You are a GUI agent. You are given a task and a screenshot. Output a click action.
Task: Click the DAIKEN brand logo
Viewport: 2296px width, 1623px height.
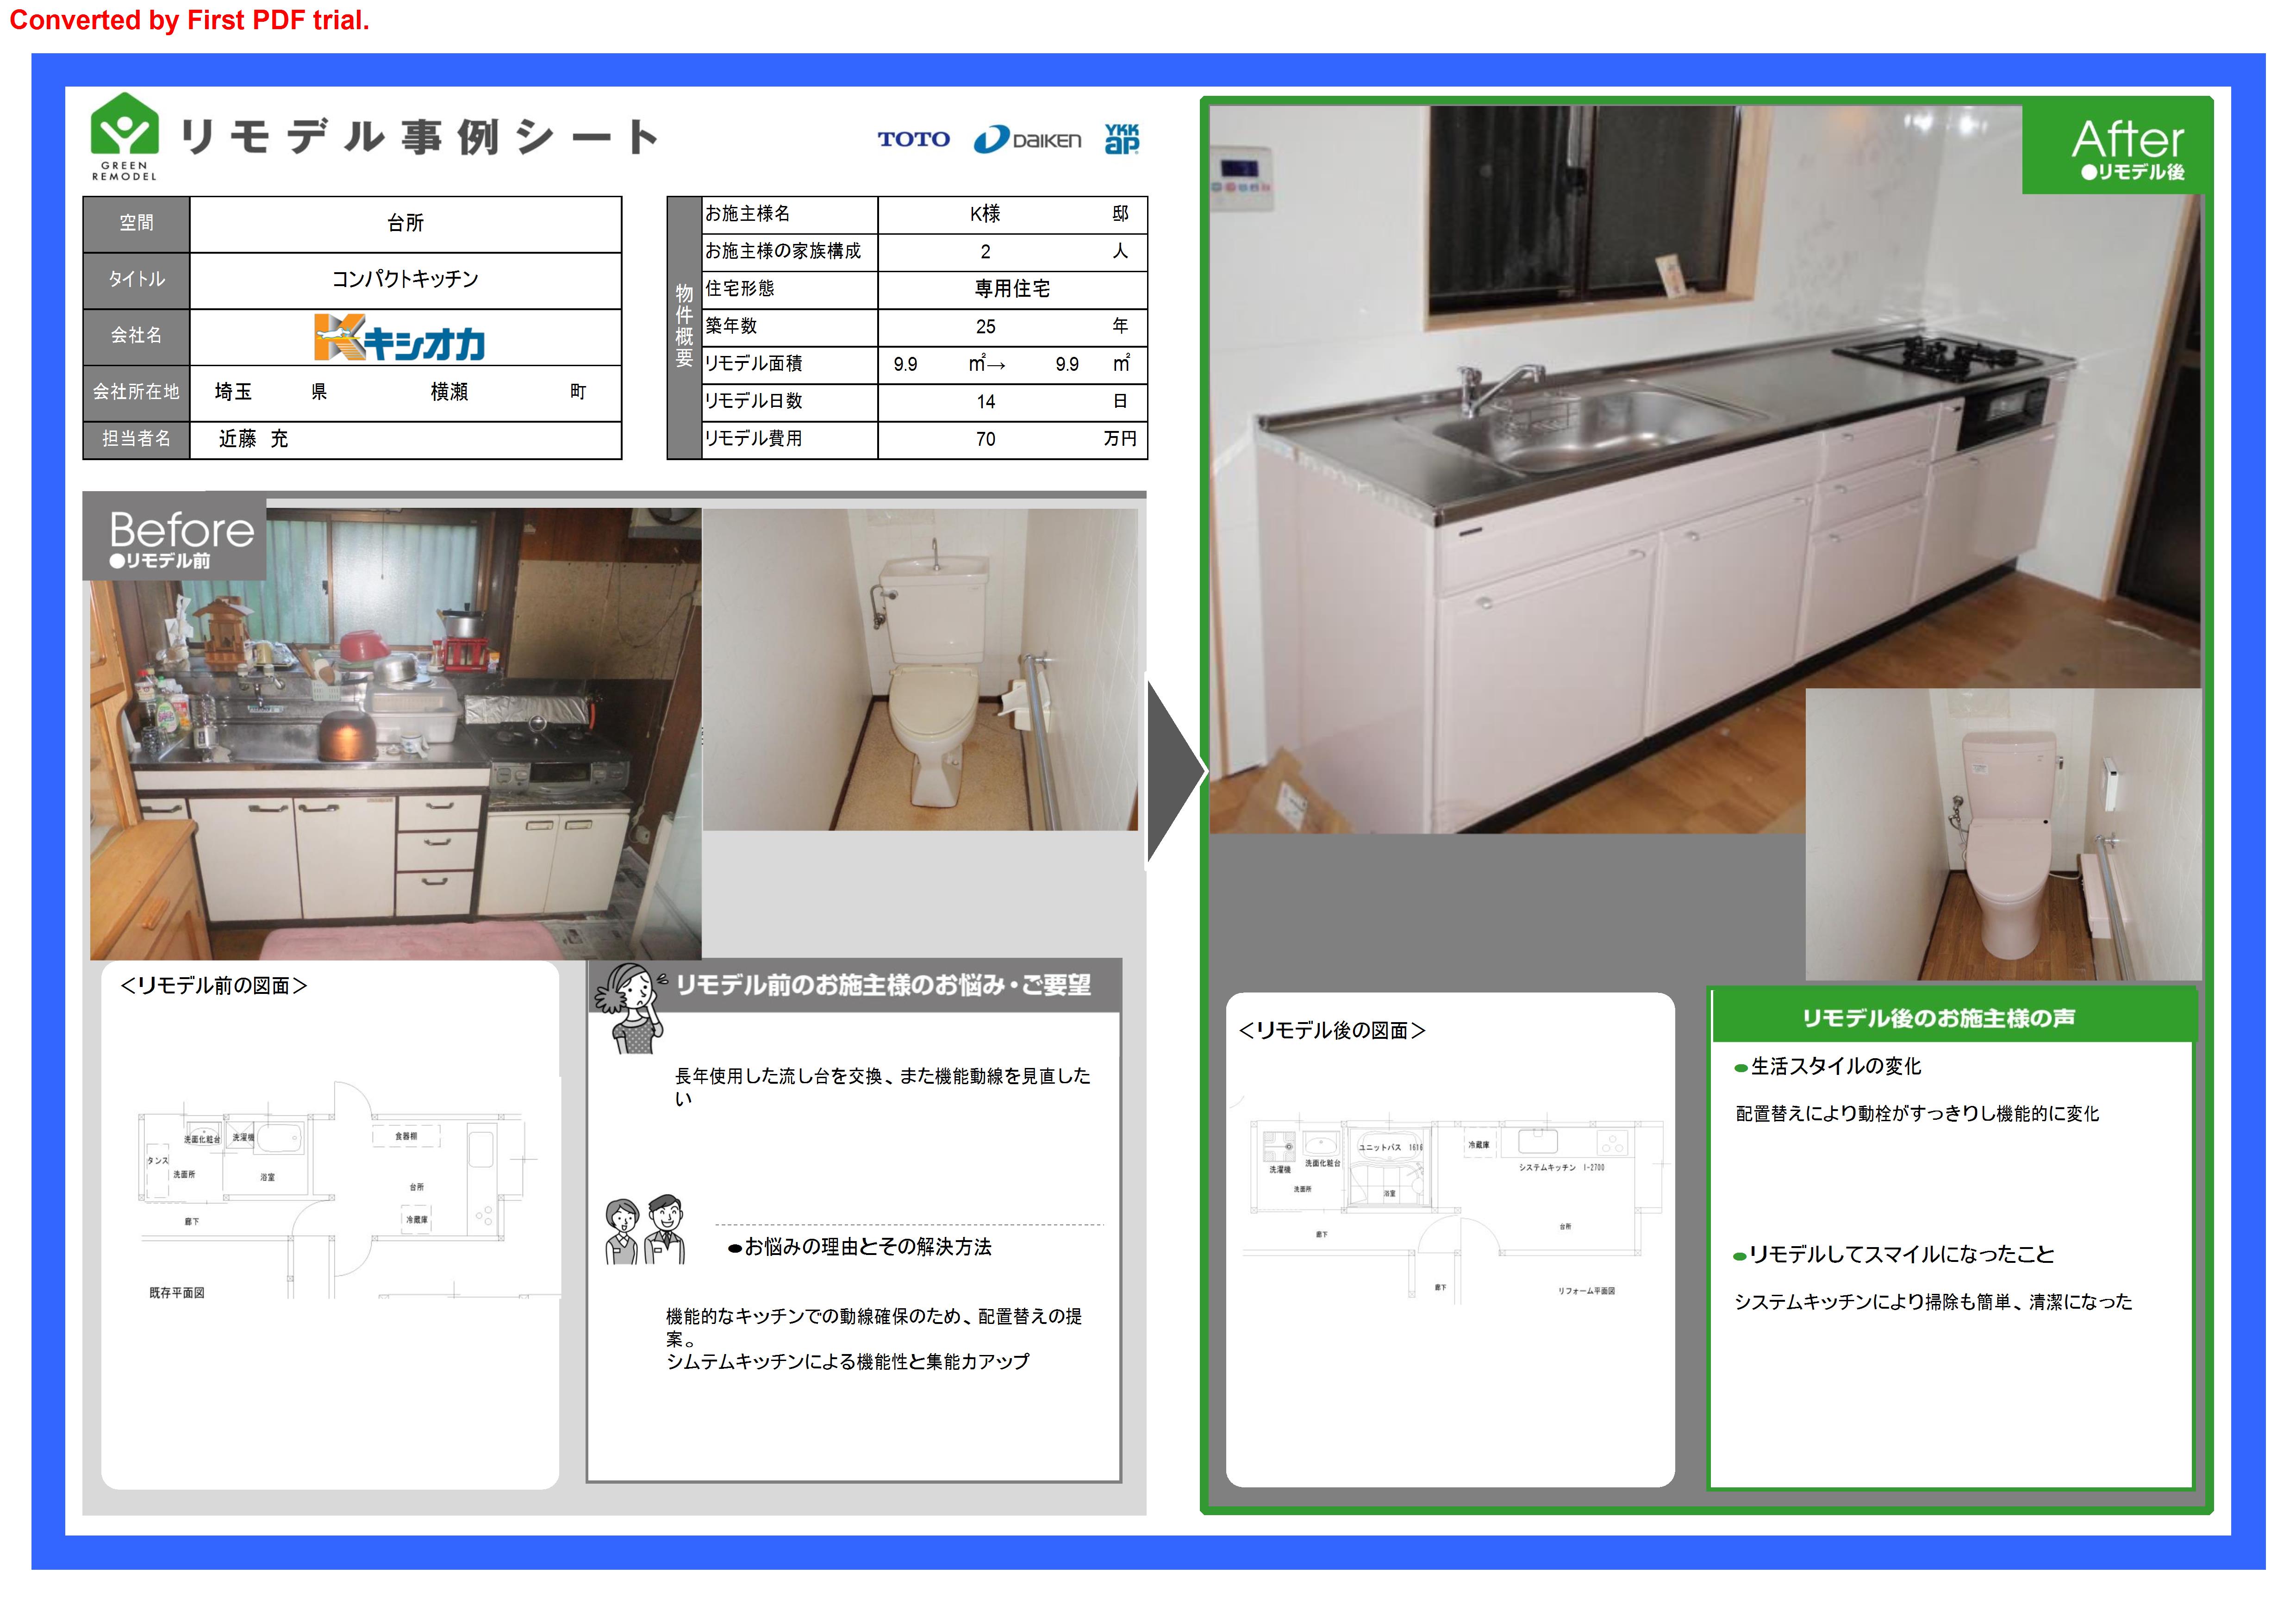(1027, 139)
